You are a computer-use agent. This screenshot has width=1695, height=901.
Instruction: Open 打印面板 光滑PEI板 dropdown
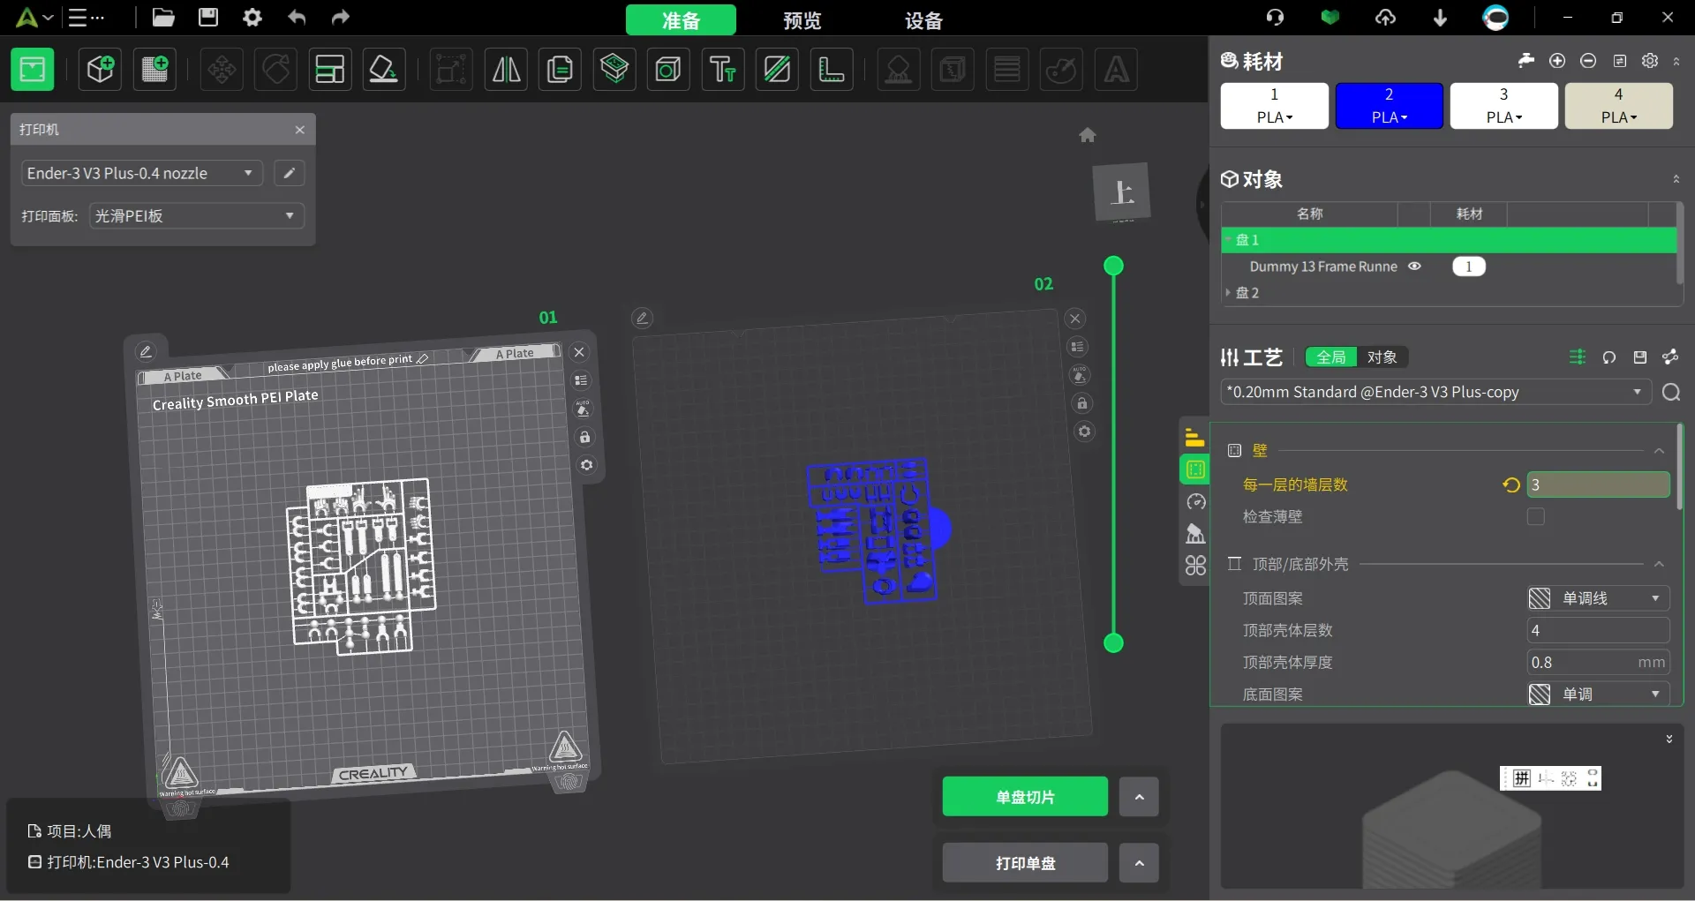click(x=196, y=215)
